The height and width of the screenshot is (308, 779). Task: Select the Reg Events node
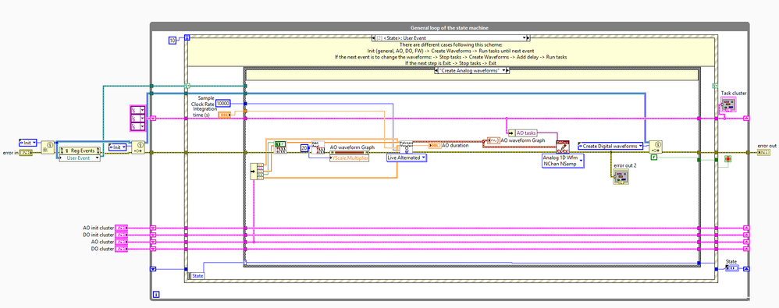pos(79,150)
